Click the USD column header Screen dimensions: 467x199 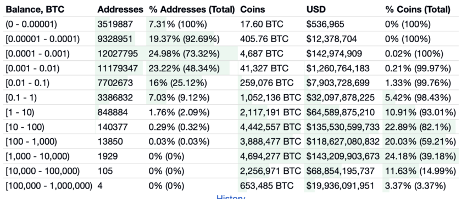[316, 9]
